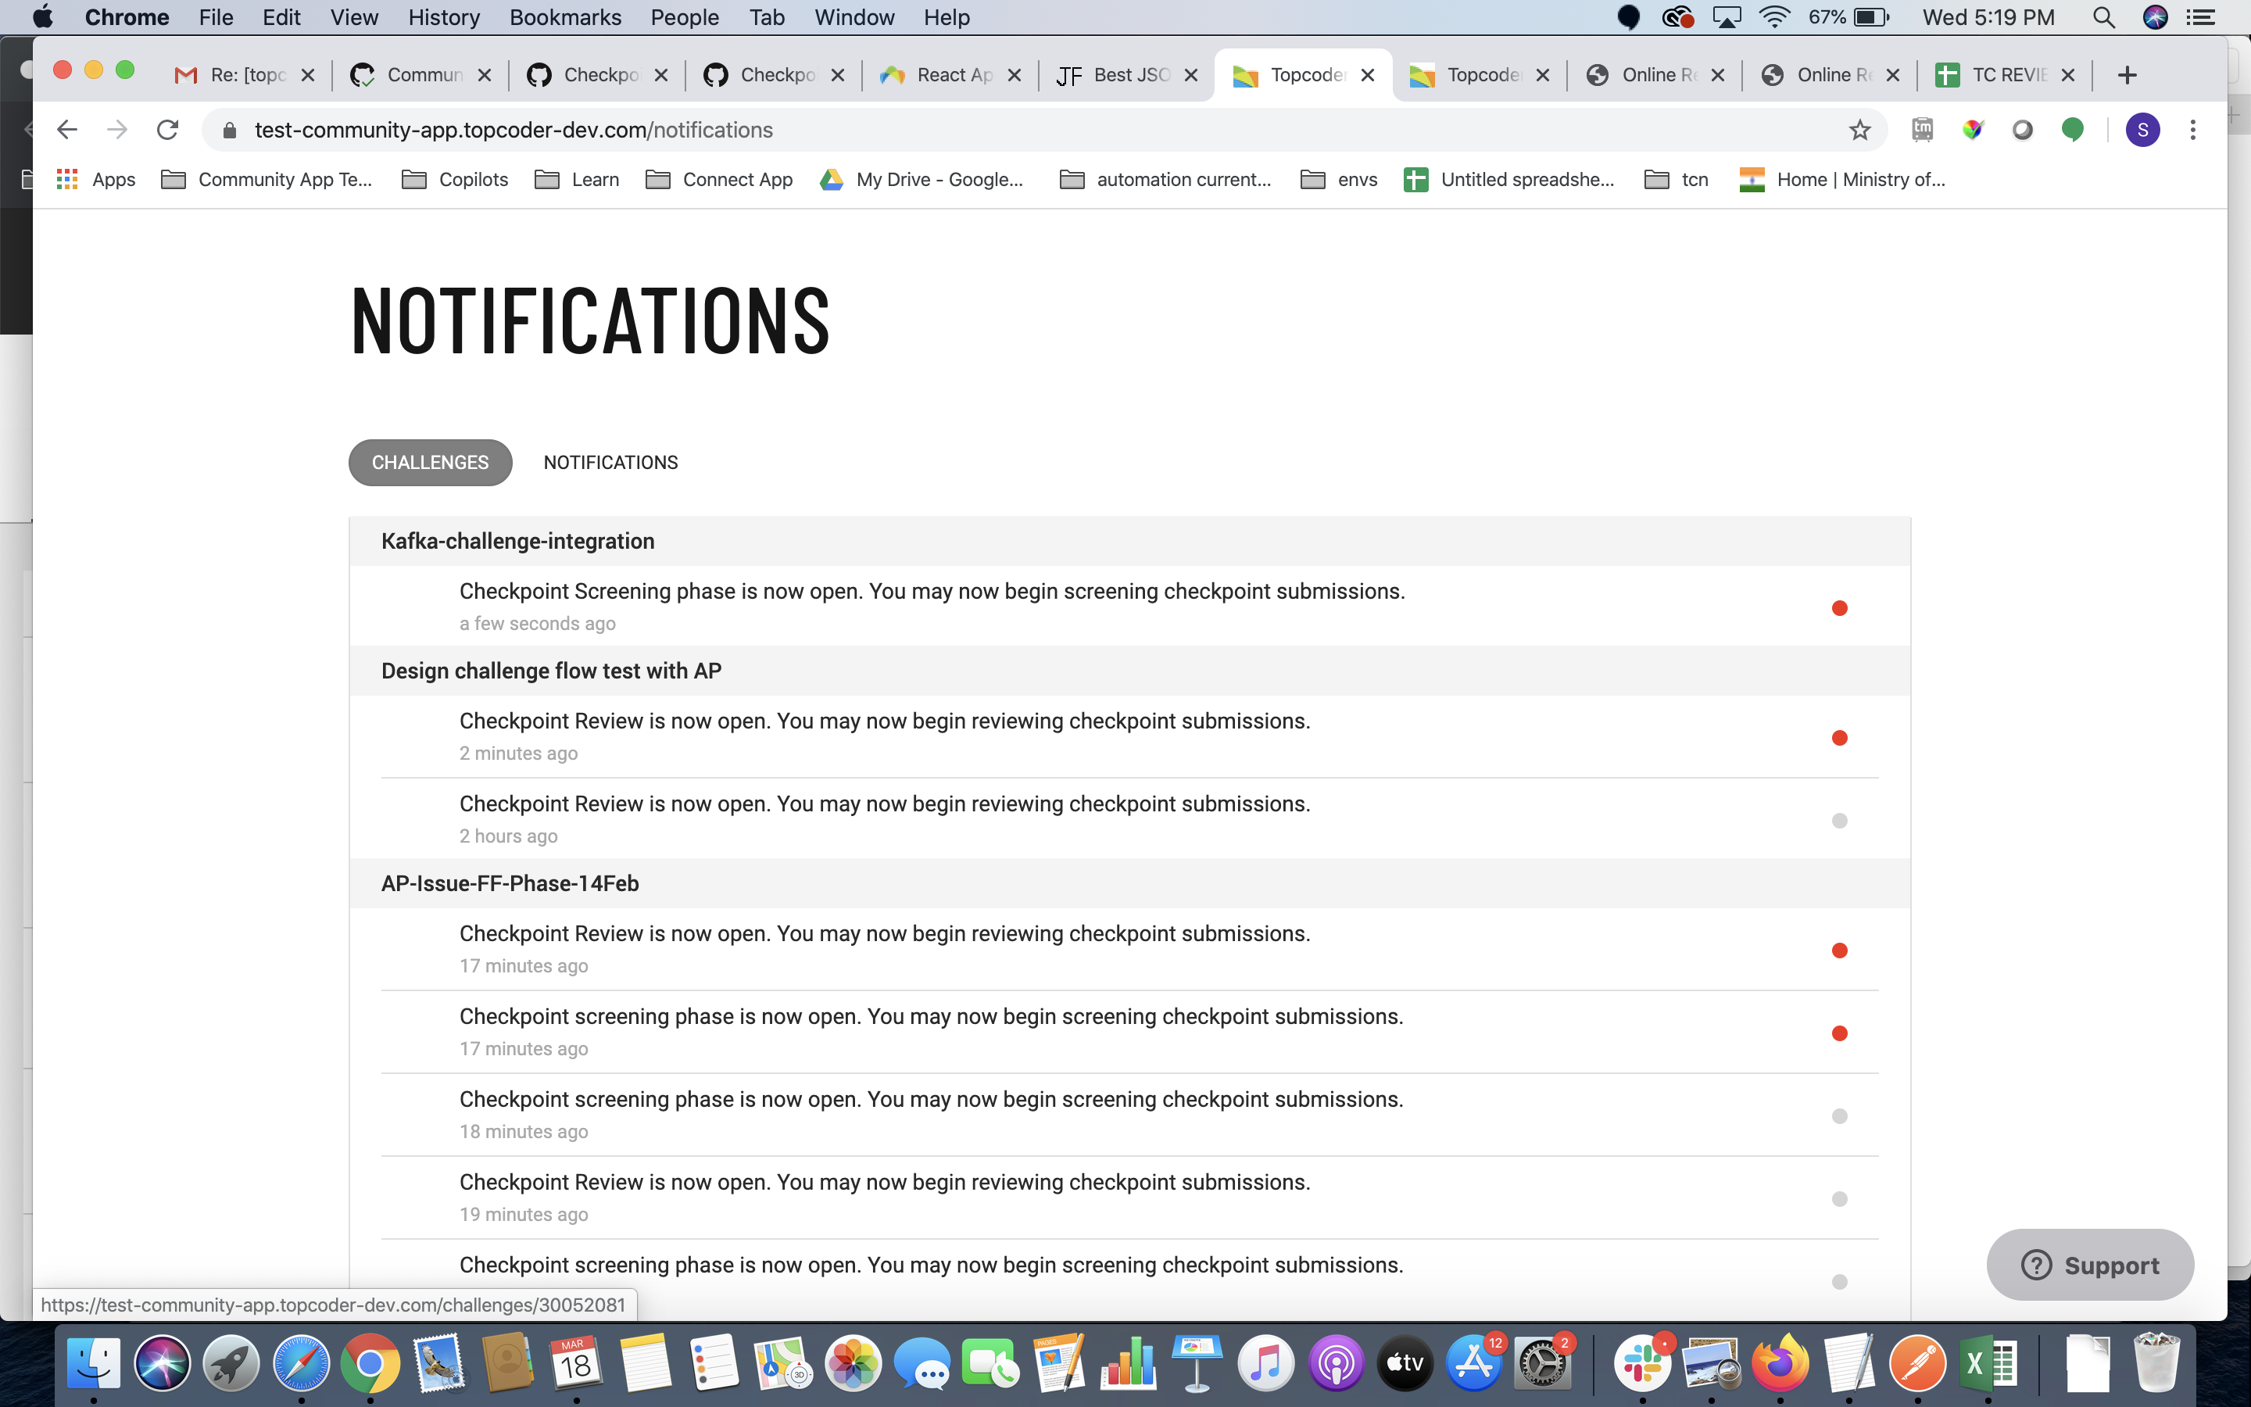Open System Preferences in the dock
2251x1407 pixels.
click(1543, 1364)
